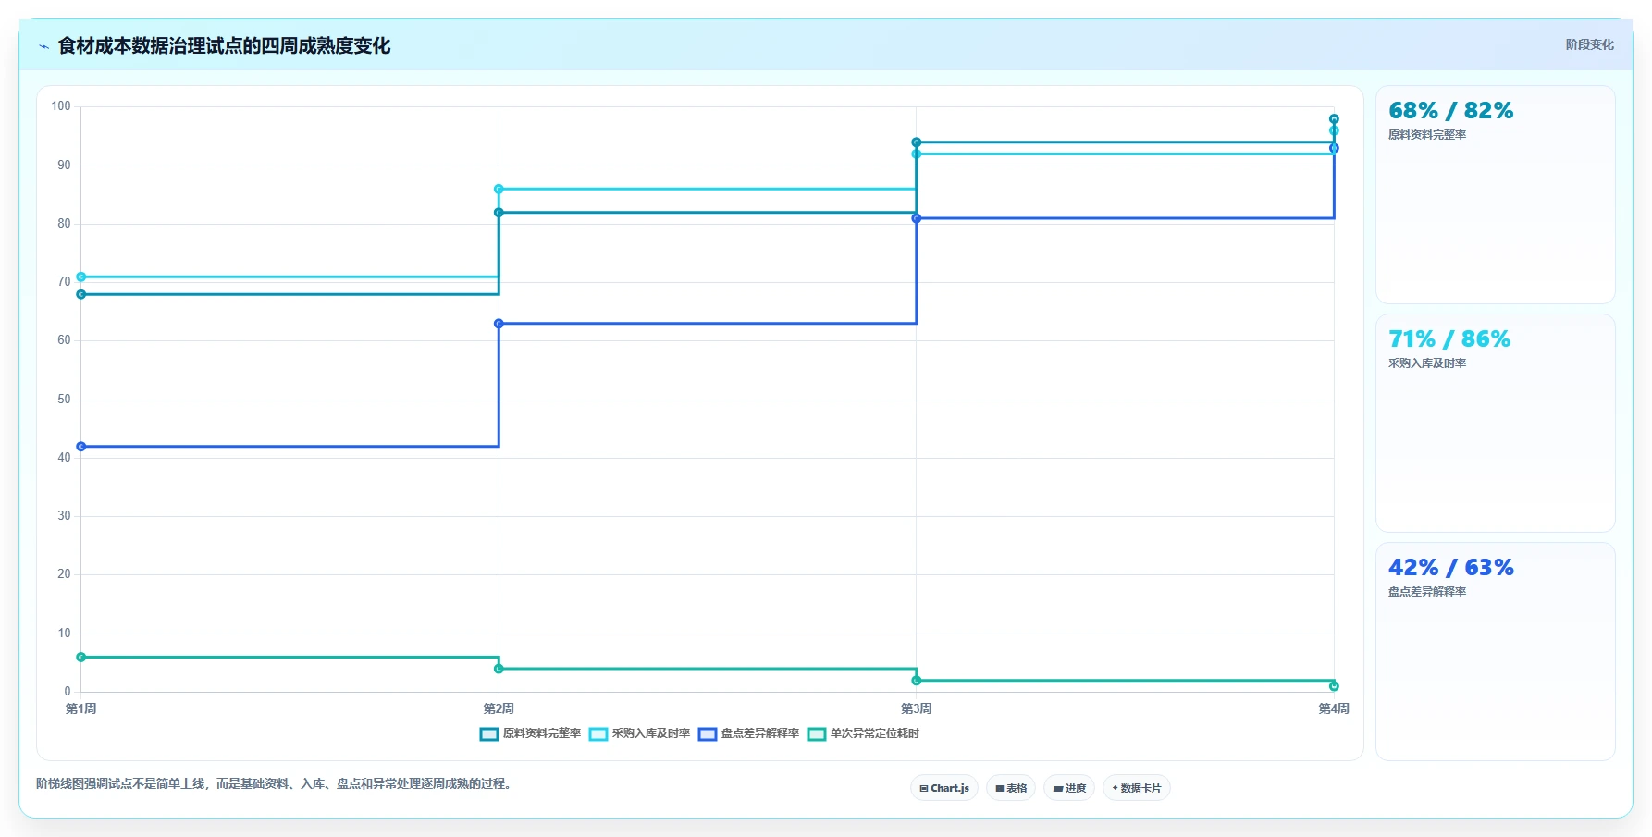
Task: Click the 采购入库及时率 data point at 第1周
Action: [81, 277]
